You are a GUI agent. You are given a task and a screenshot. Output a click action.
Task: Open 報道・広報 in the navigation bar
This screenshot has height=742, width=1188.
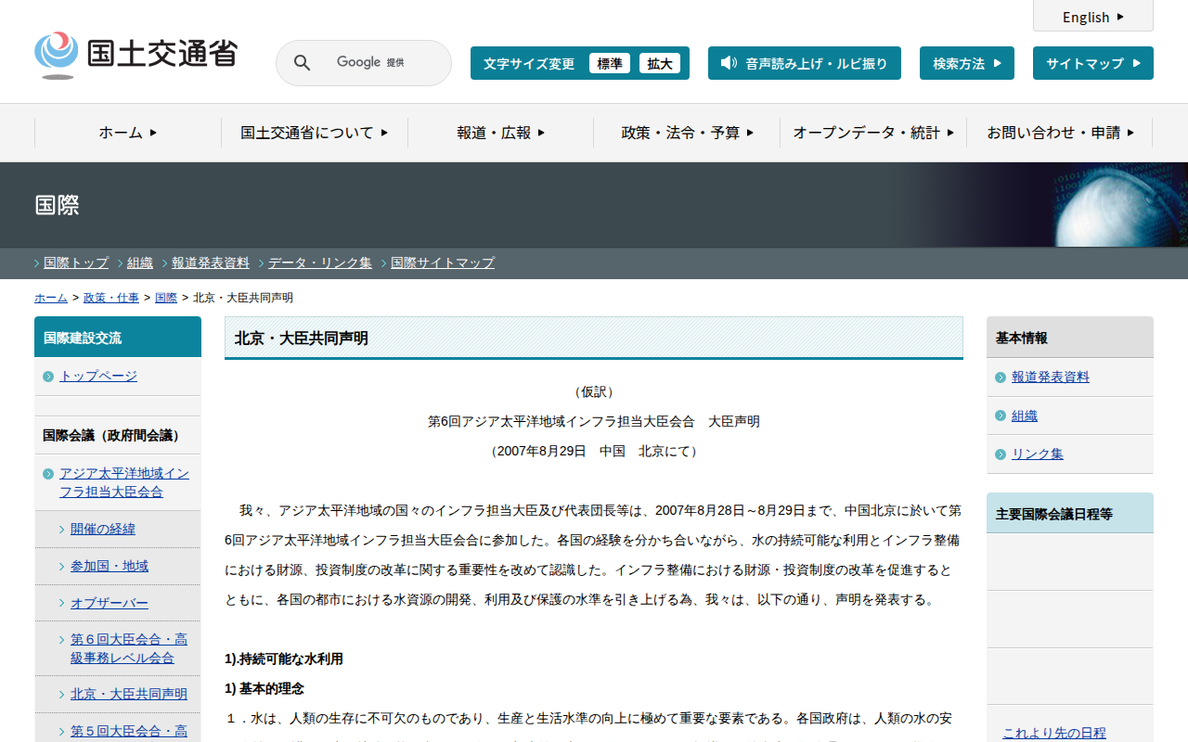coord(500,133)
